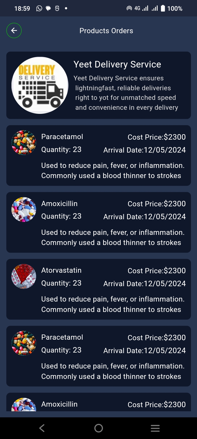Select the first Paracetamol product name
This screenshot has height=439, width=197.
(62, 137)
